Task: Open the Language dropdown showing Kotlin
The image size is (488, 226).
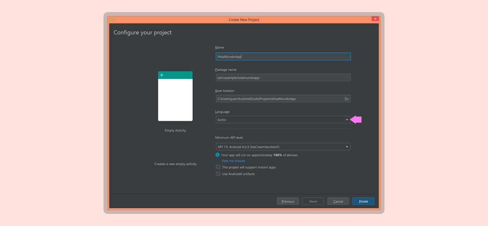Action: [x=283, y=120]
